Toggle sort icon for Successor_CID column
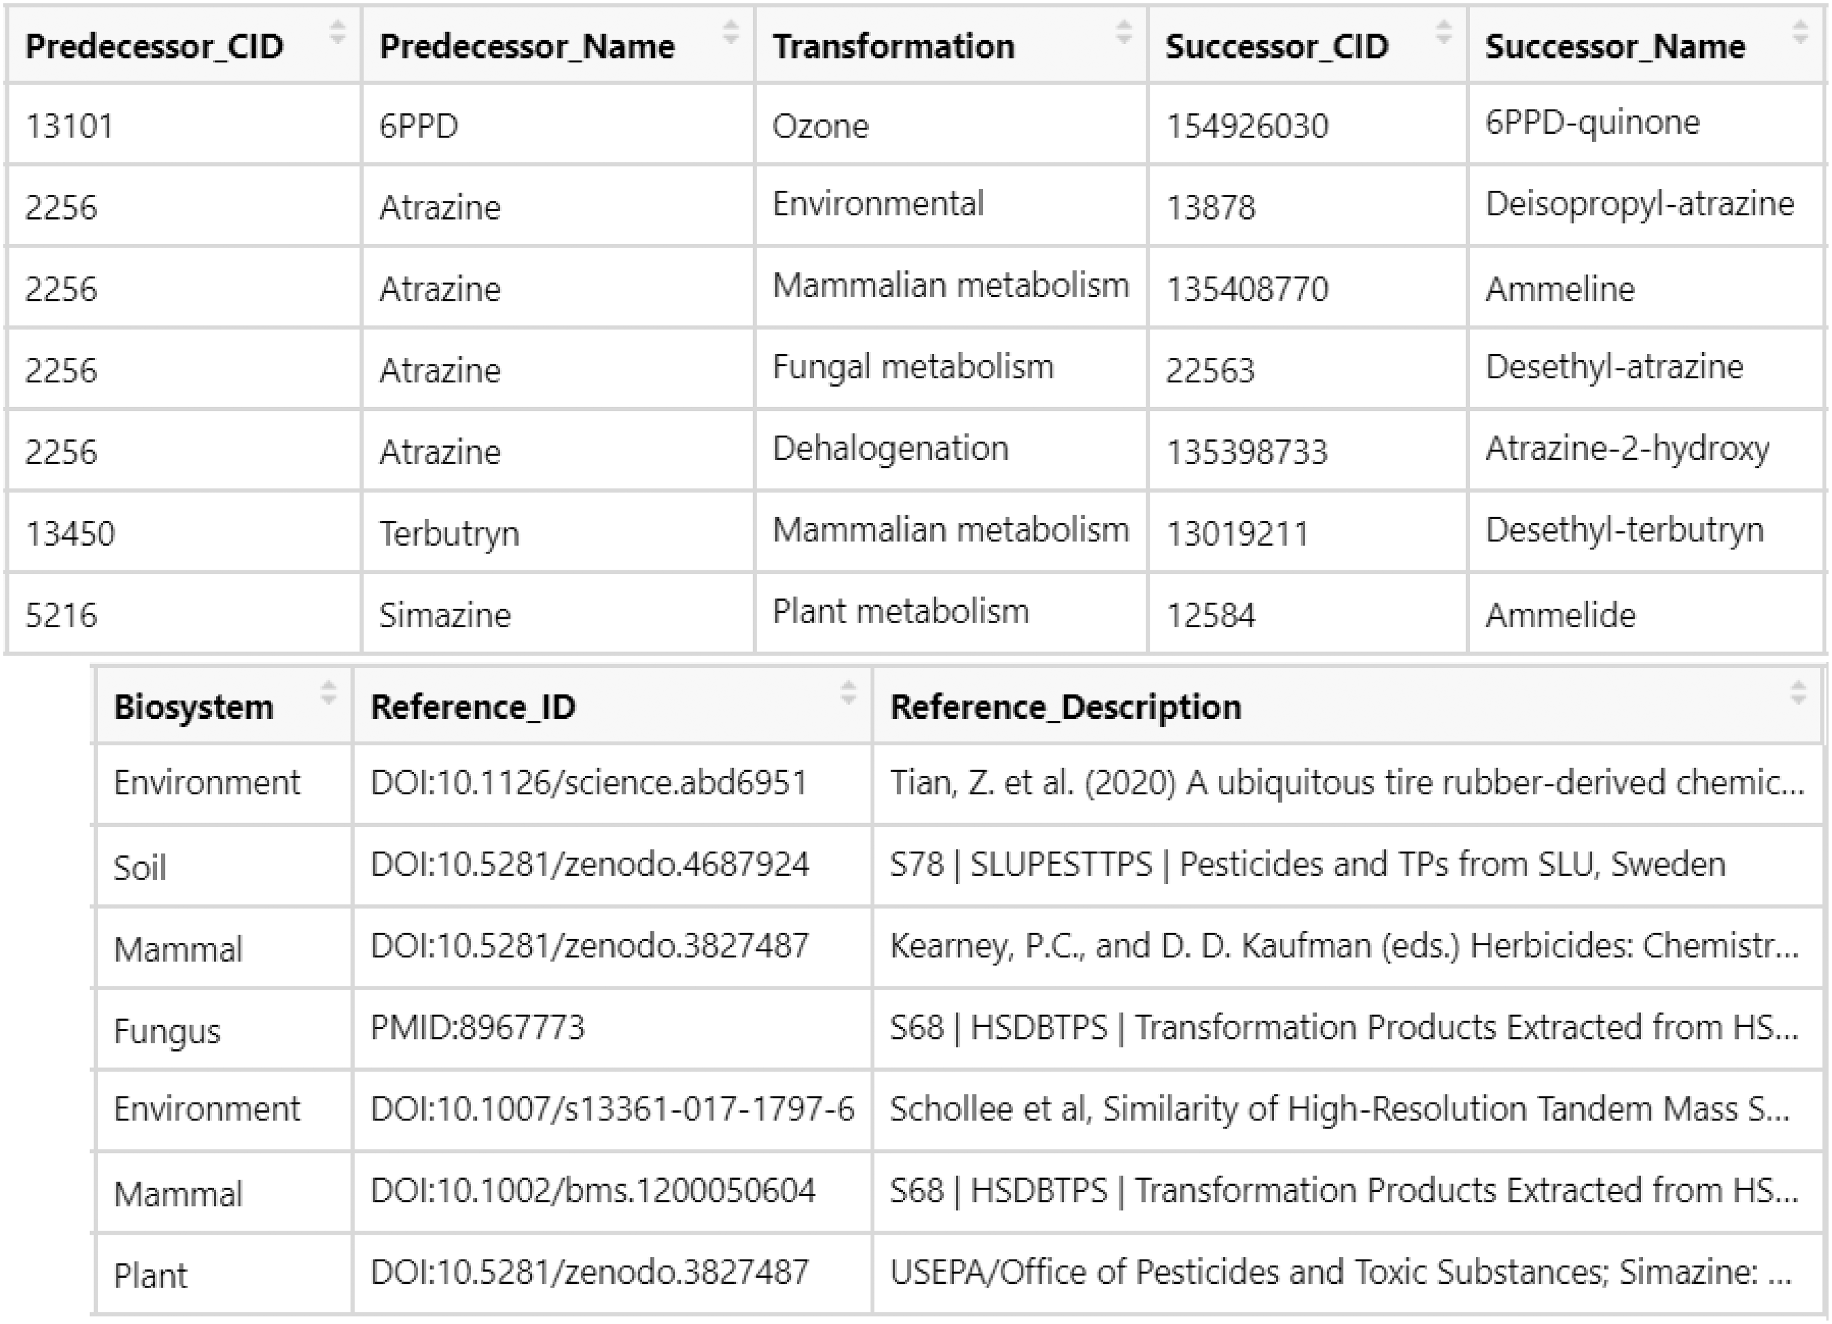This screenshot has width=1832, height=1324. point(1444,33)
